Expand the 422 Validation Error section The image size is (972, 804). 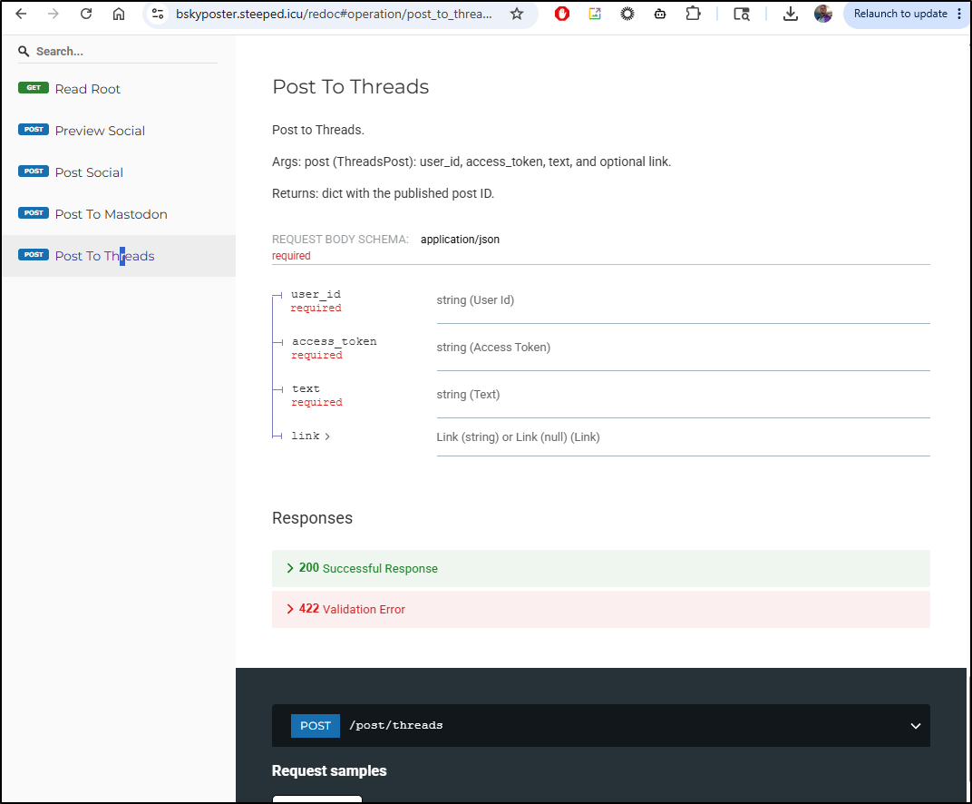pos(600,609)
